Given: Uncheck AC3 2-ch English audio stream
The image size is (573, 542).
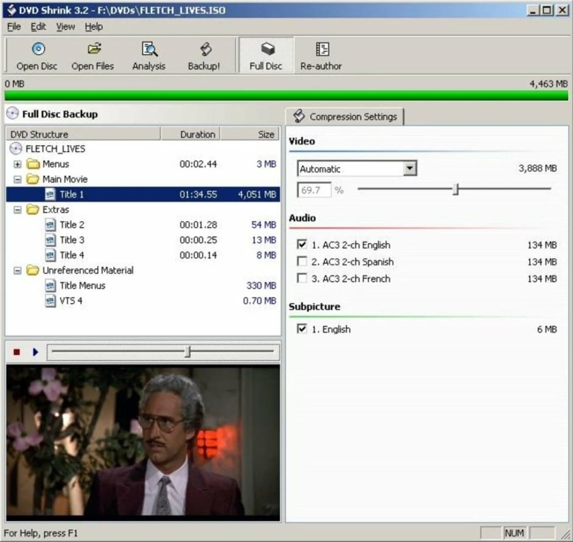Looking at the screenshot, I should [x=302, y=244].
